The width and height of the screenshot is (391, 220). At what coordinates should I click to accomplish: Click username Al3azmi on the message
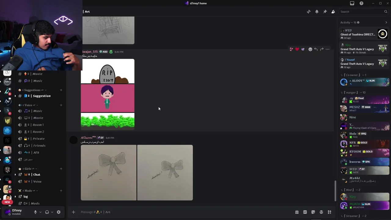pos(88,138)
